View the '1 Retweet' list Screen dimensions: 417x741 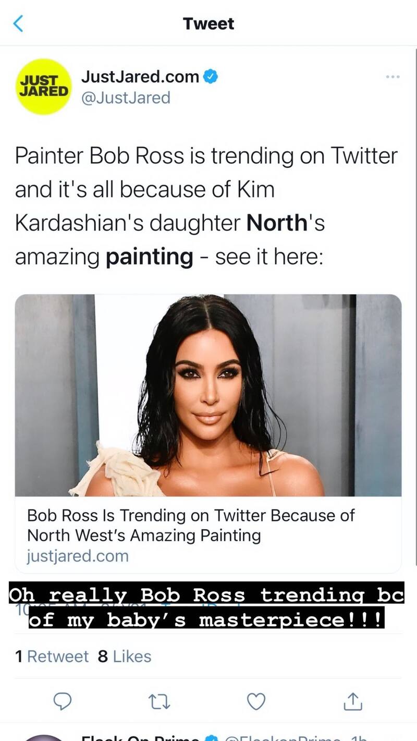(52, 656)
